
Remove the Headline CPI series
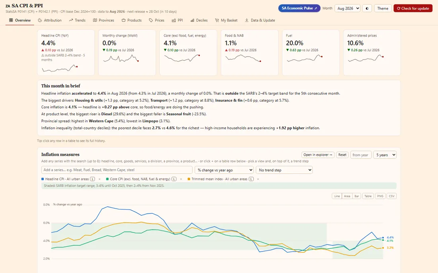pos(100,179)
